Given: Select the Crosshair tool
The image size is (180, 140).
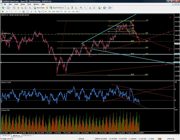Looking at the screenshot, I should coord(7,12).
